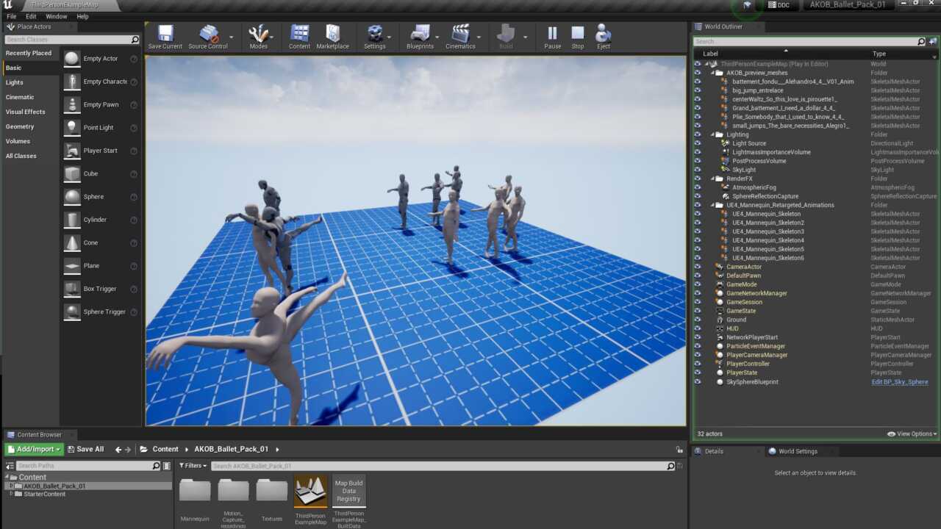Viewport: 941px width, 529px height.
Task: Toggle visibility of SkyLight actor
Action: [x=698, y=170]
